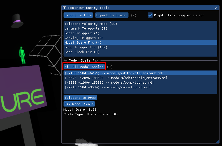
Task: Click the help marker beside Export To Lumper
Action: click(133, 15)
